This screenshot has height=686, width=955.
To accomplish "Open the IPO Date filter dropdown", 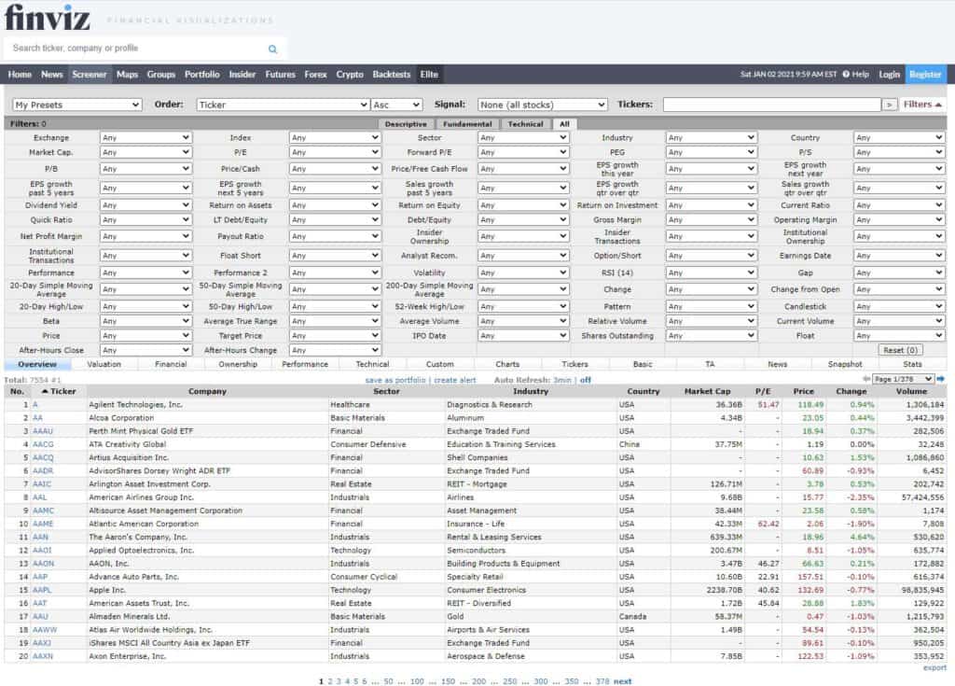I will click(524, 336).
